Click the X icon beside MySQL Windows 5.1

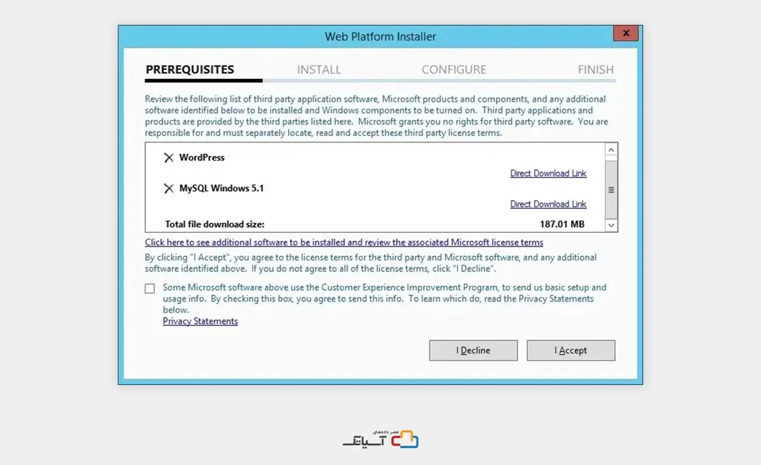tap(168, 189)
